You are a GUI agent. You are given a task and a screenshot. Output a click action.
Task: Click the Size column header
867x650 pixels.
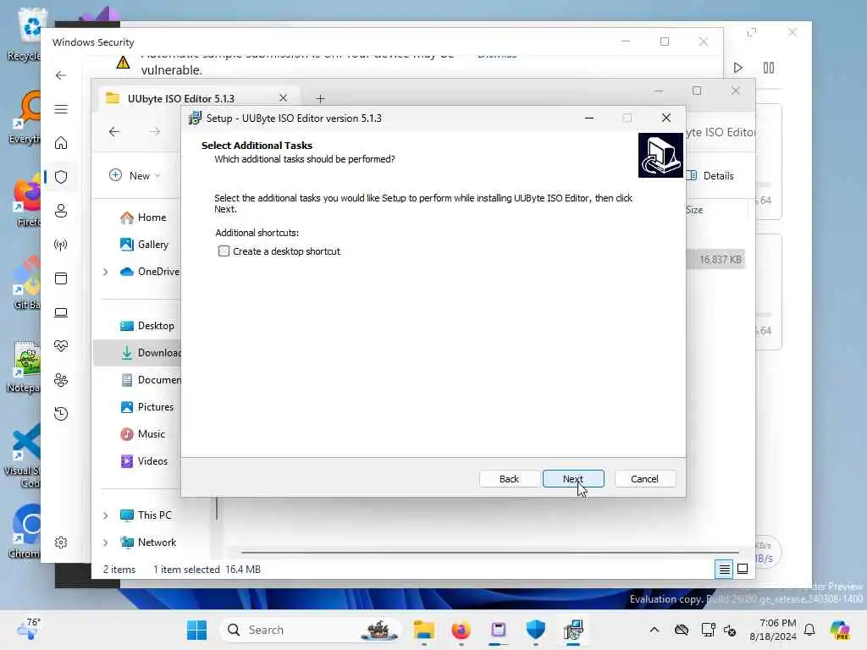(x=694, y=210)
